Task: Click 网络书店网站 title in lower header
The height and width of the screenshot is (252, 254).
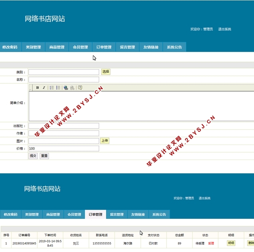Action: (42, 189)
